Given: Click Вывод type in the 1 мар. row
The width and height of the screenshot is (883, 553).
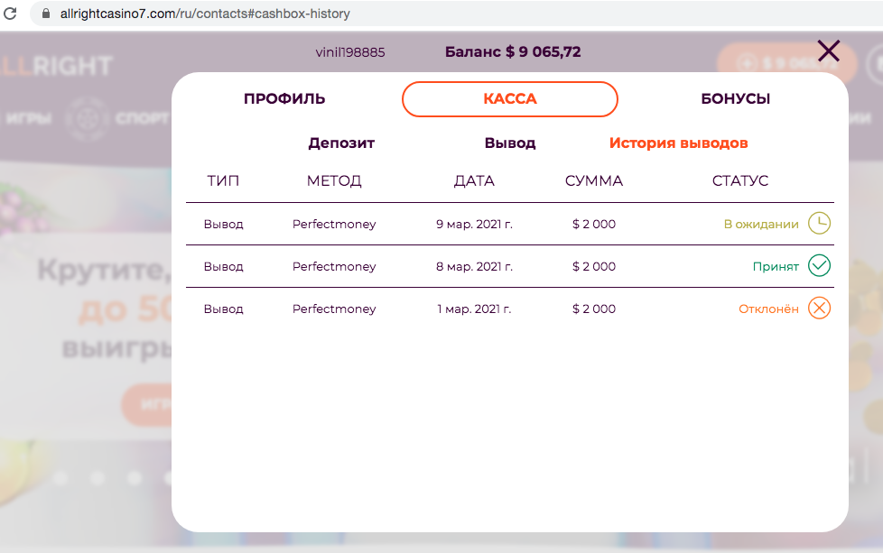Looking at the screenshot, I should click(223, 309).
